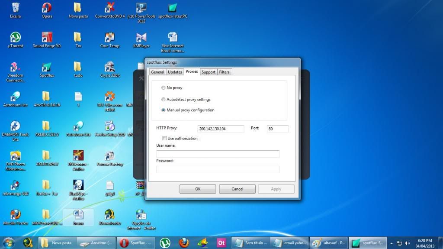Open the Ot taskbar application

click(221, 243)
